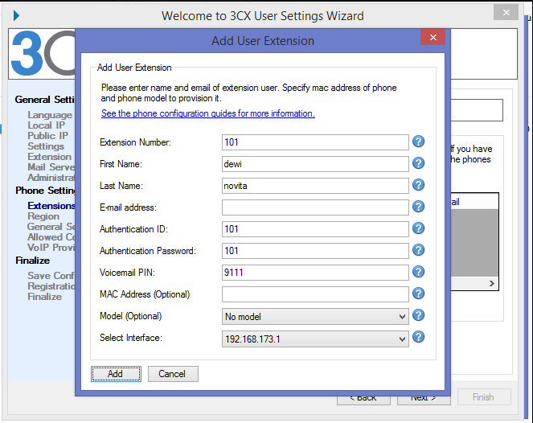
Task: Open help for Last Name field
Action: [419, 185]
